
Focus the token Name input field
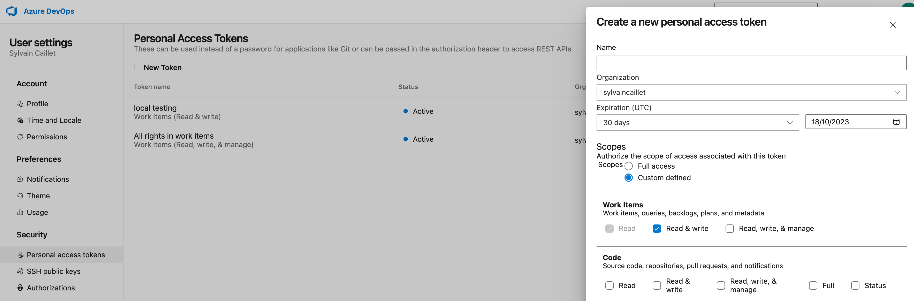click(x=751, y=63)
